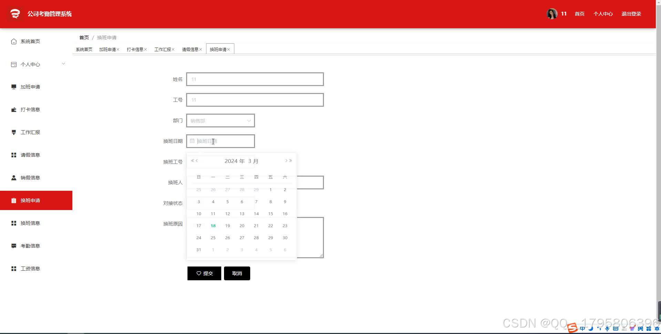Viewport: 661px width, 334px height.
Task: Switch to the 打卡信息 tab
Action: click(135, 49)
